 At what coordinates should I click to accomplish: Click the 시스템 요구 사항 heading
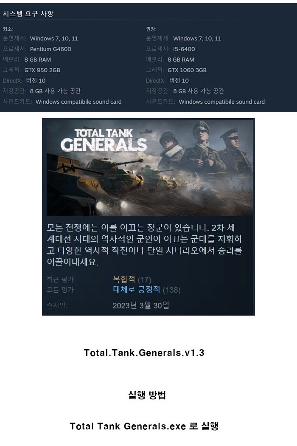[x=28, y=14]
